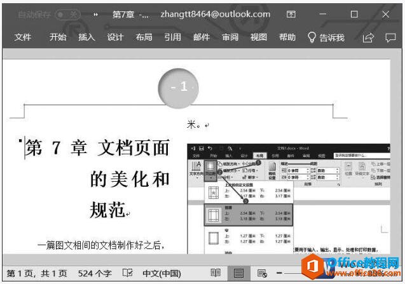Click the zoom slider track
This screenshot has width=405, height=284.
292,273
